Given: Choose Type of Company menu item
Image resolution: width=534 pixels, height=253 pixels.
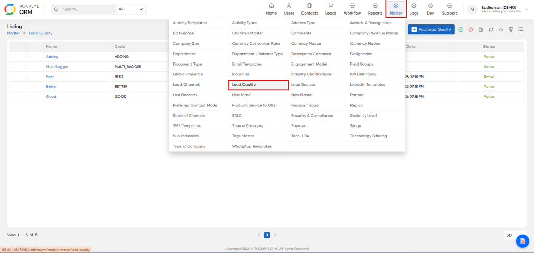Looking at the screenshot, I should click(189, 146).
